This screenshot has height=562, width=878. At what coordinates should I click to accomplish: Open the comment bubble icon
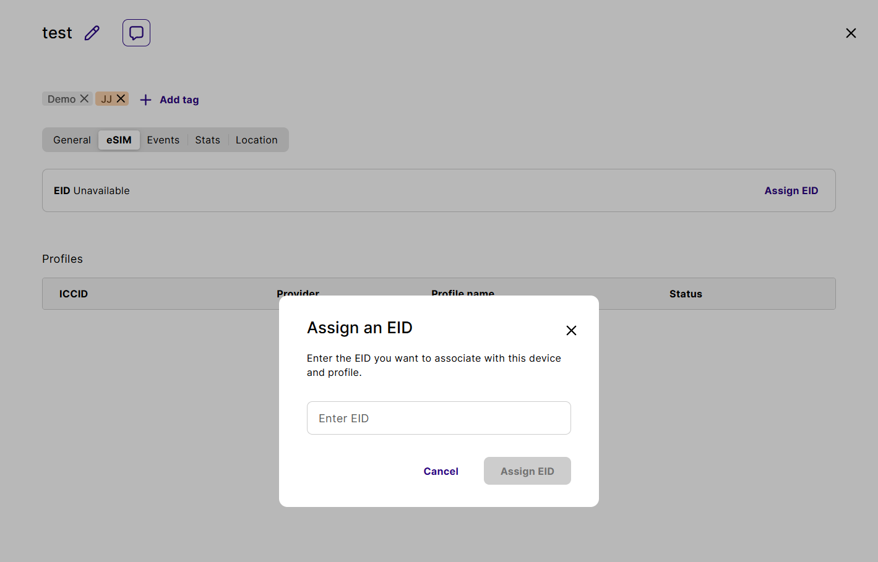[x=136, y=33]
